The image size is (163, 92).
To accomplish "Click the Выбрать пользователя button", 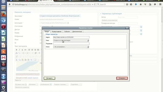I will (110, 20).
